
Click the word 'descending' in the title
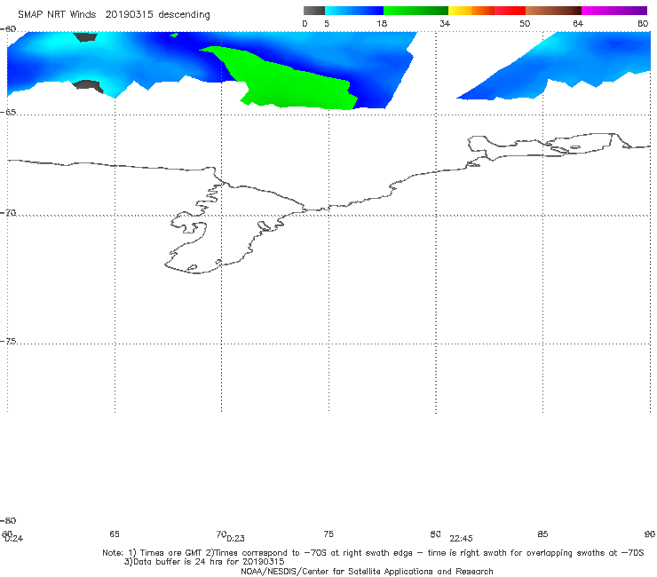[184, 15]
